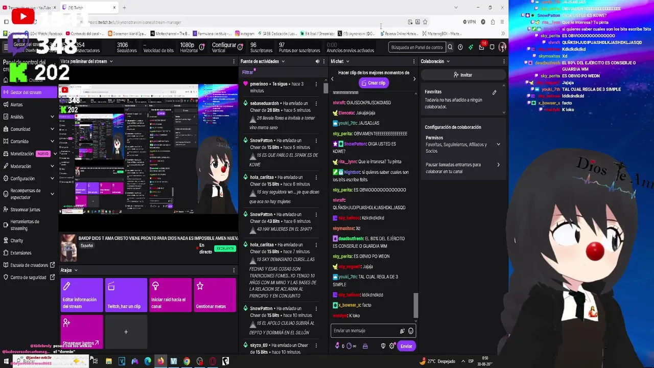Open options menu of the Colaboración panel
The height and width of the screenshot is (368, 654).
pyautogui.click(x=504, y=61)
